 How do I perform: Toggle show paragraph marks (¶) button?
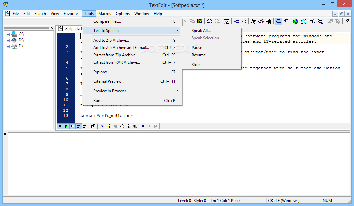pyautogui.click(x=286, y=21)
